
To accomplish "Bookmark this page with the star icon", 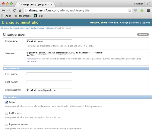I will (129, 11).
